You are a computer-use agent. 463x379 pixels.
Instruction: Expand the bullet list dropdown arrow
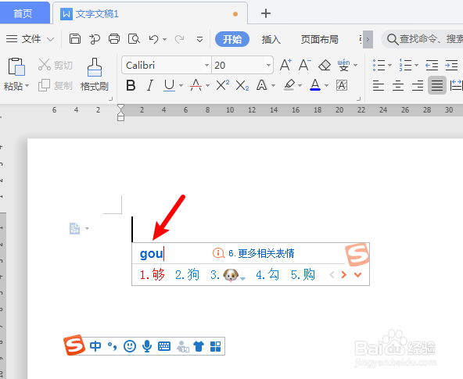(389, 65)
